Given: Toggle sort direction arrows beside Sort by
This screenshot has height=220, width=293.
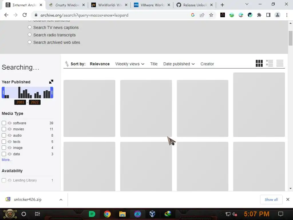Looking at the screenshot, I should [67, 64].
